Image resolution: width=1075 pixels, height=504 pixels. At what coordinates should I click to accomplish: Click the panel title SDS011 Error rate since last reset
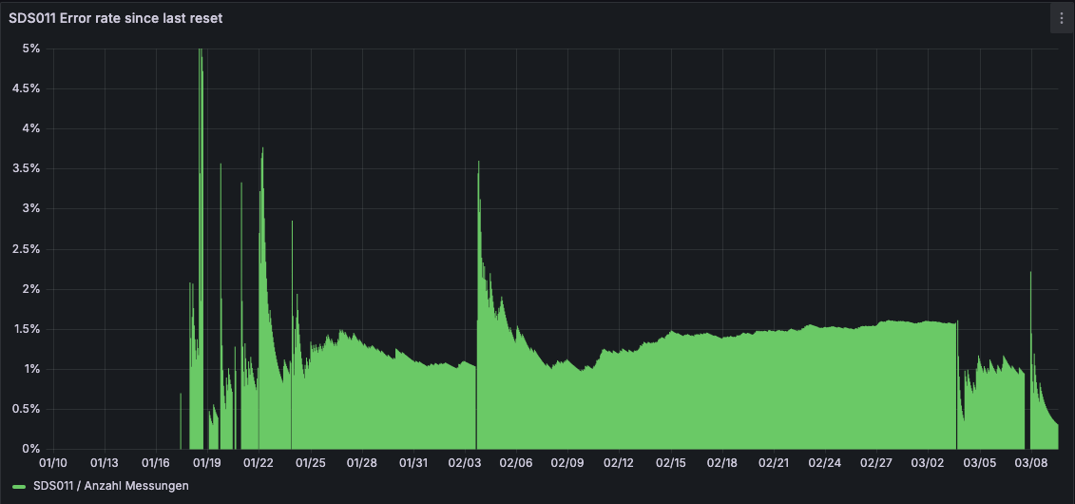point(115,18)
